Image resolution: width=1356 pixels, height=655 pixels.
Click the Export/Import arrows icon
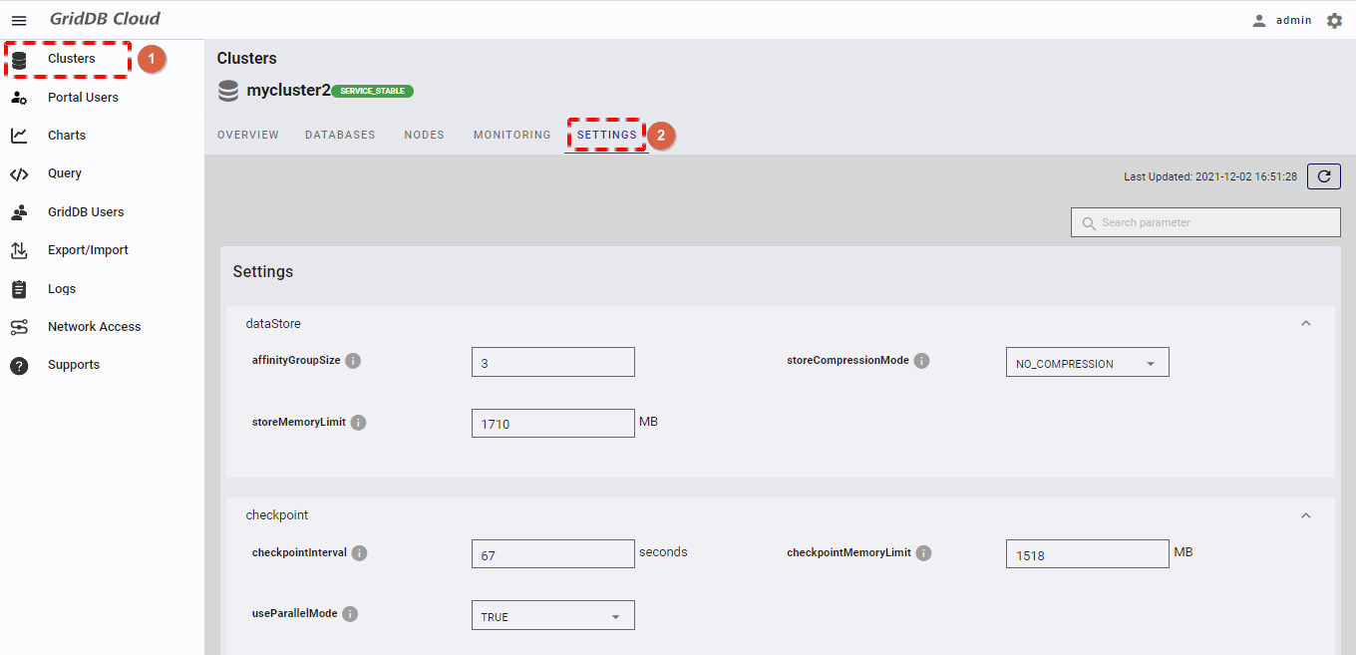[19, 250]
